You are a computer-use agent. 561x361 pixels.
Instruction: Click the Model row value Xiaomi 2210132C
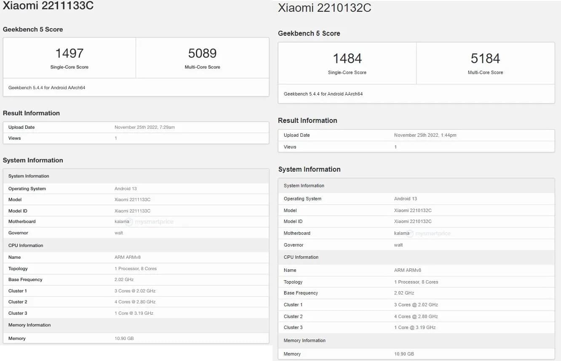click(413, 210)
